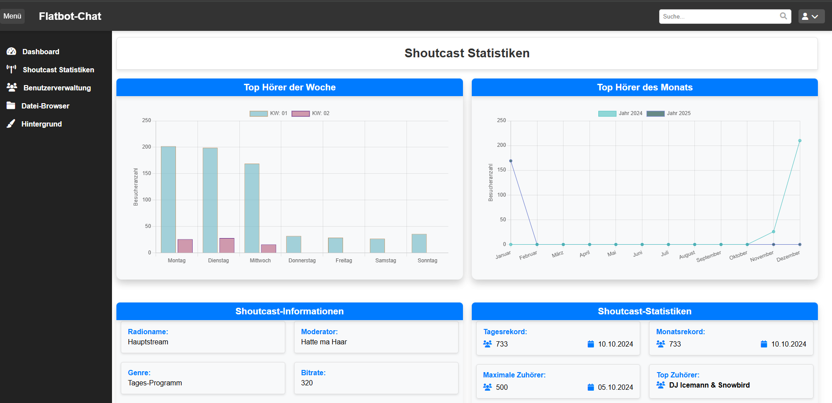832x403 pixels.
Task: Toggle the Jahr 2025 legend swatch
Action: pyautogui.click(x=655, y=113)
